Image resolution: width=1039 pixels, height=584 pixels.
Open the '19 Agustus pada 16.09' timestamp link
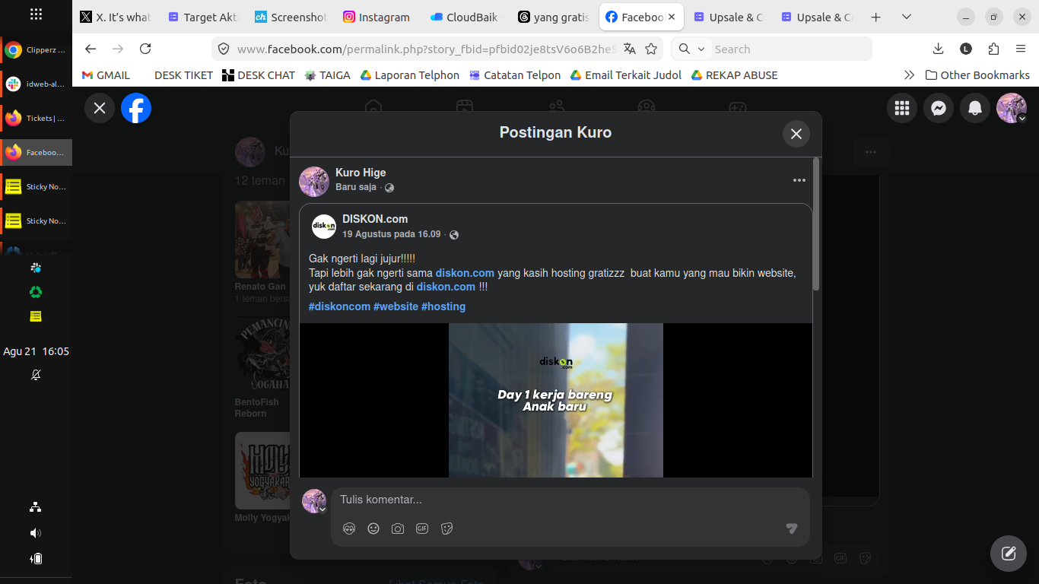[x=392, y=234]
